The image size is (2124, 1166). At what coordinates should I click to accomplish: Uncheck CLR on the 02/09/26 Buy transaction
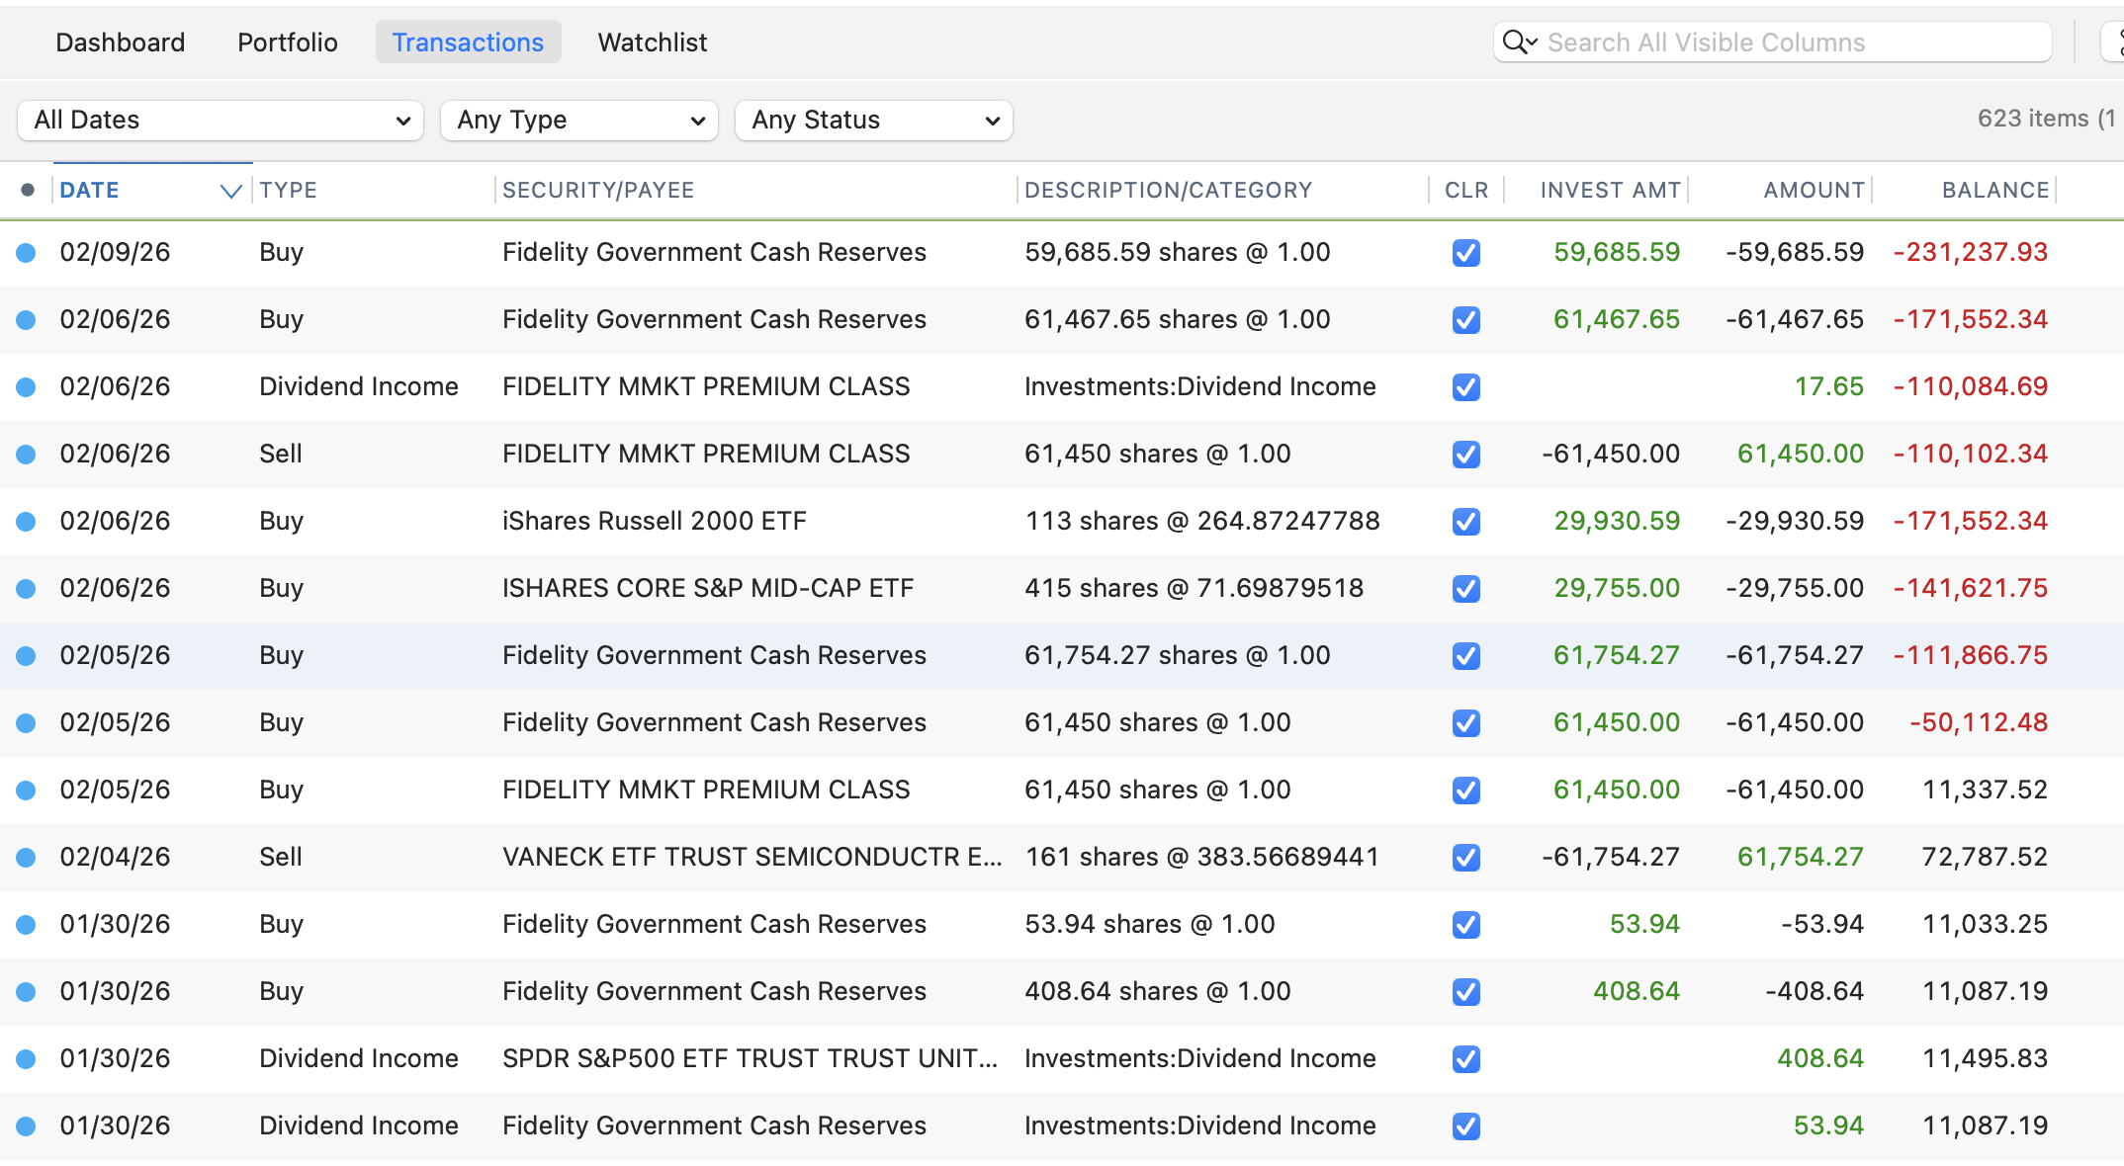tap(1465, 252)
